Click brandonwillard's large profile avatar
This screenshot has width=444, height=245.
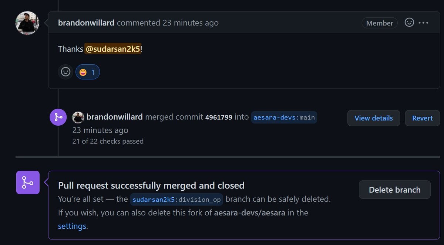pyautogui.click(x=27, y=23)
